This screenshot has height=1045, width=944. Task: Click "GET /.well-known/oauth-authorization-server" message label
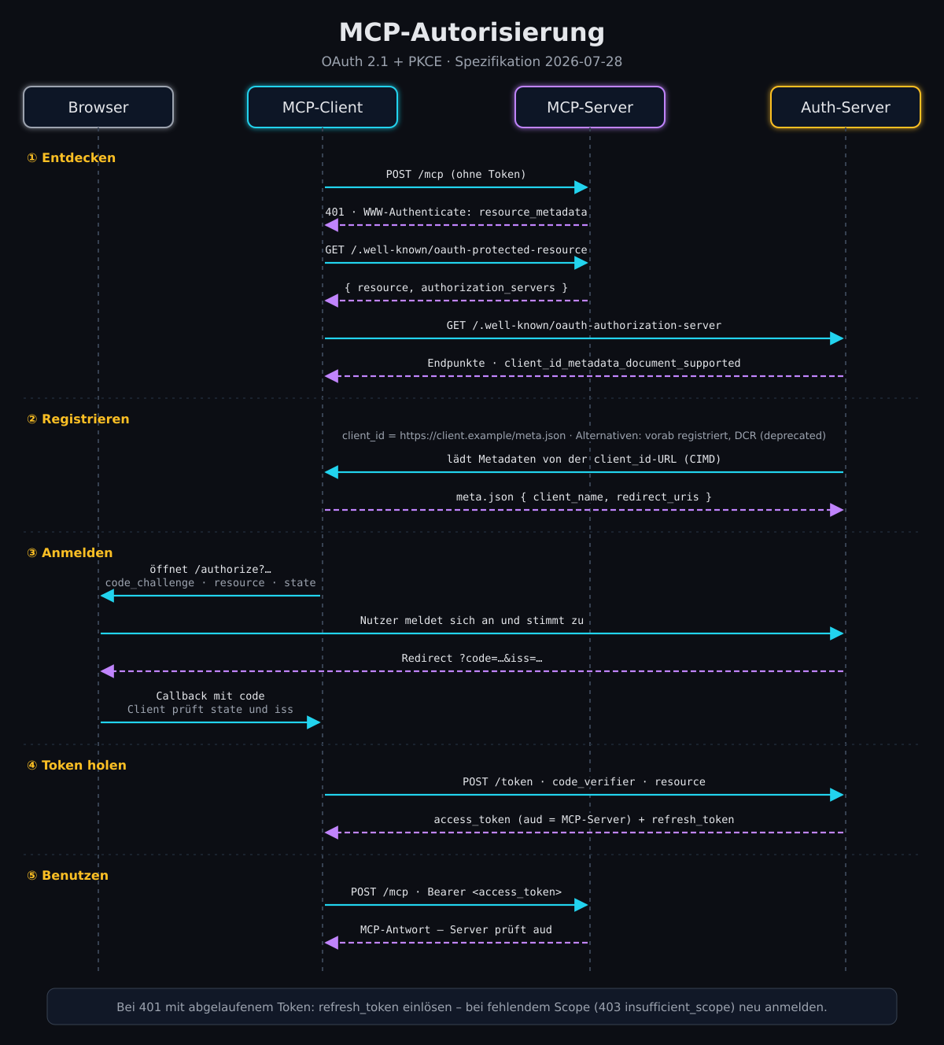(x=584, y=326)
